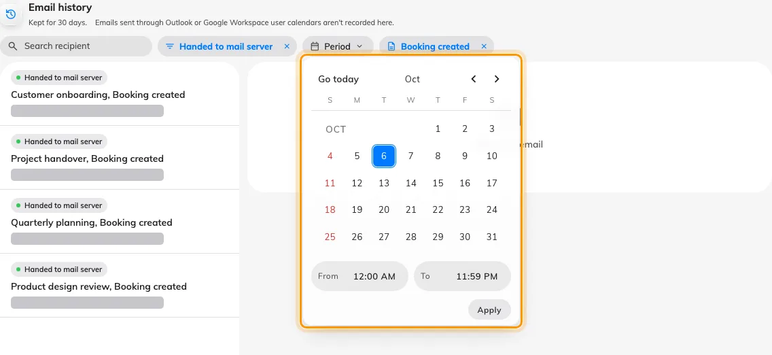
Task: Select October 31 in calendar
Action: pyautogui.click(x=492, y=237)
